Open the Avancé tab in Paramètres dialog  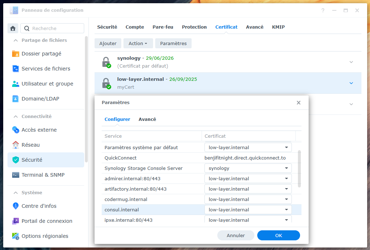coord(147,119)
